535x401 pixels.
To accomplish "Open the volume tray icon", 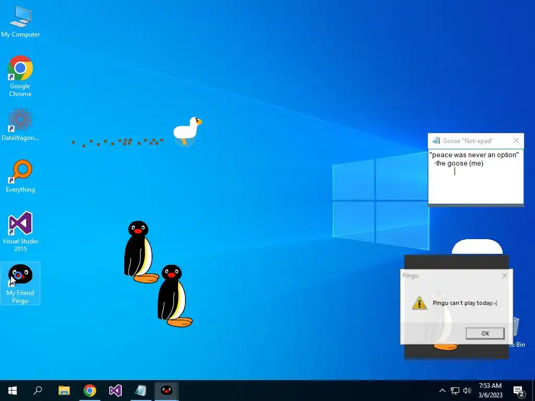I will (x=467, y=391).
